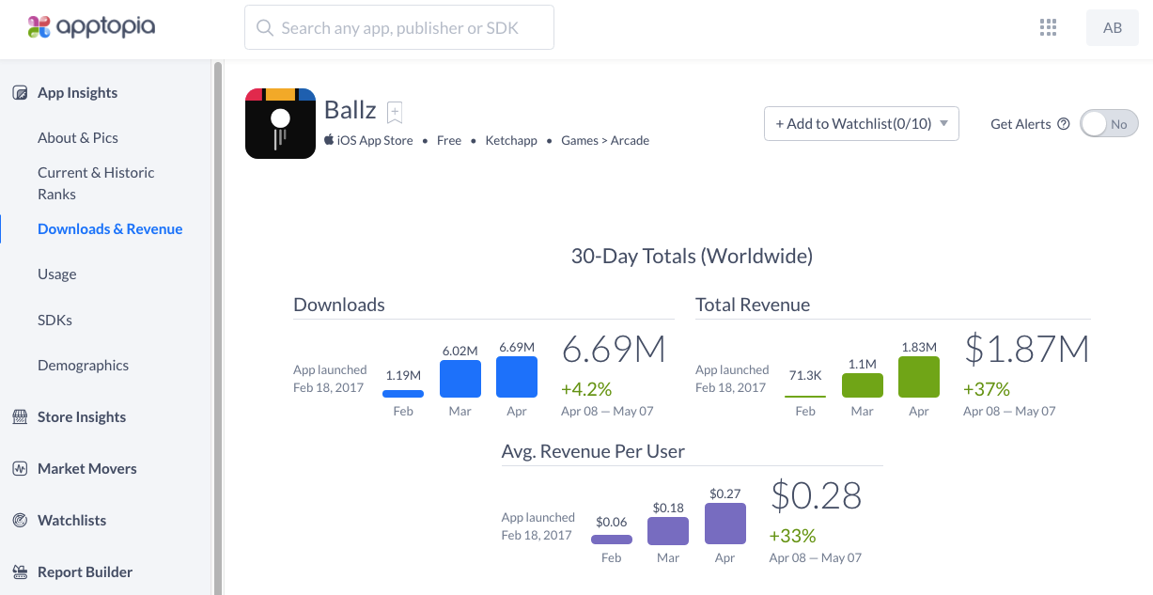Go to the Usage section

click(57, 274)
